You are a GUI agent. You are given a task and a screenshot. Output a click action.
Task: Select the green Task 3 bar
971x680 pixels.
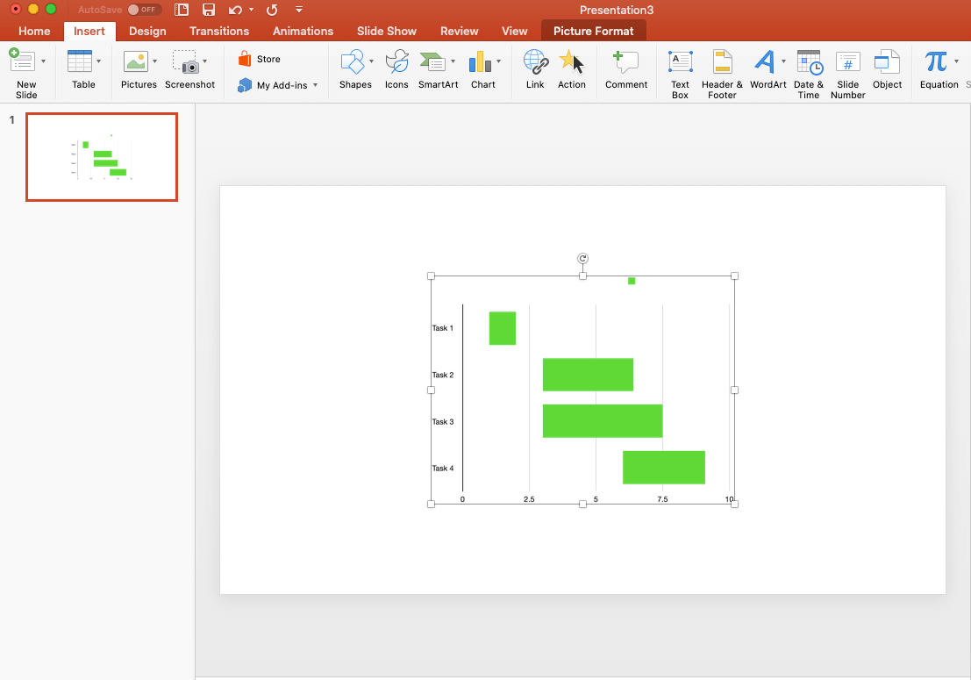pyautogui.click(x=602, y=421)
